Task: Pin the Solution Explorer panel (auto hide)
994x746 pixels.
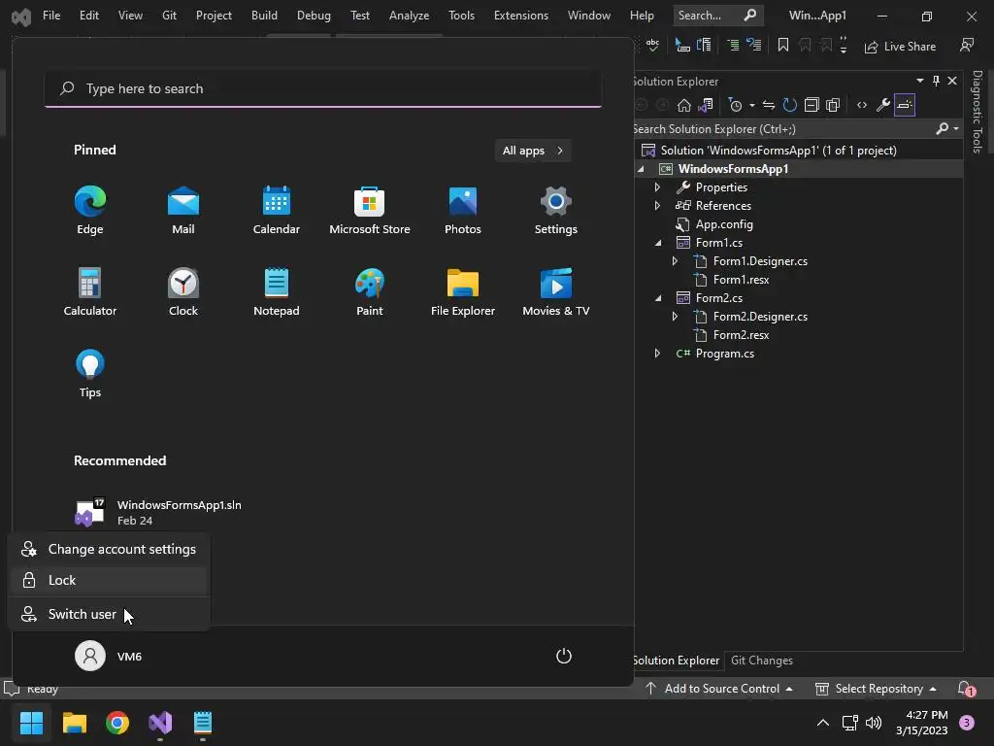Action: (x=937, y=81)
